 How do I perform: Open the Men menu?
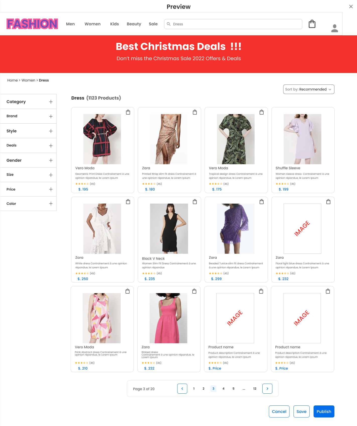70,24
